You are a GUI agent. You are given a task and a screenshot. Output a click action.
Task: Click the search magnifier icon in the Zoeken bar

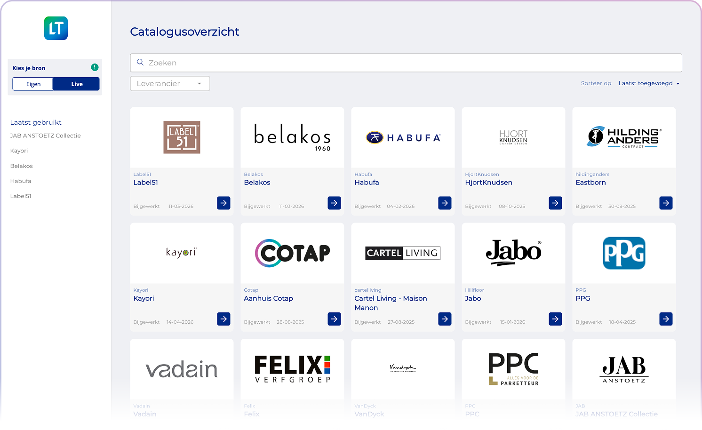tap(140, 62)
